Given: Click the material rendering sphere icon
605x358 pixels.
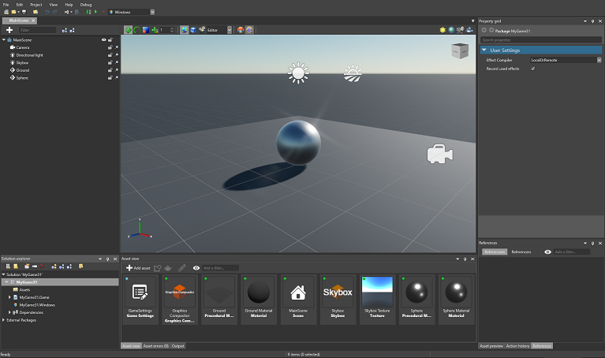Looking at the screenshot, I should click(241, 30).
